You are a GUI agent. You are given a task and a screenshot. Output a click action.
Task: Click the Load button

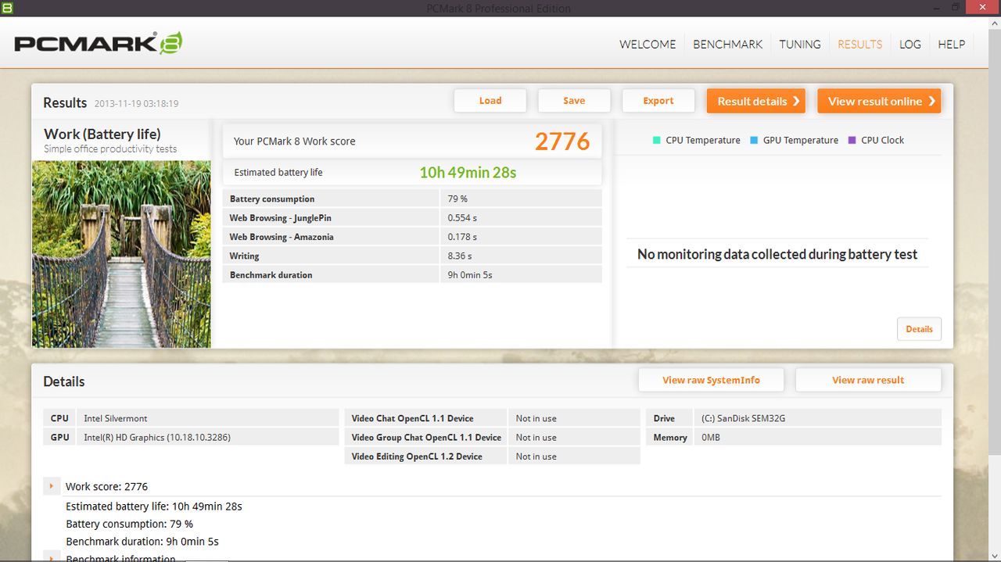coord(490,101)
